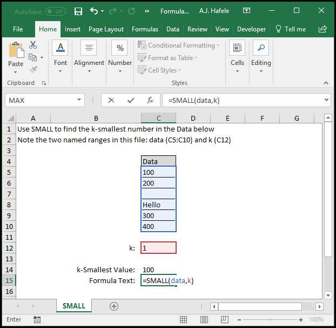
Task: Click the Cut scissors icon
Action: pos(33,45)
